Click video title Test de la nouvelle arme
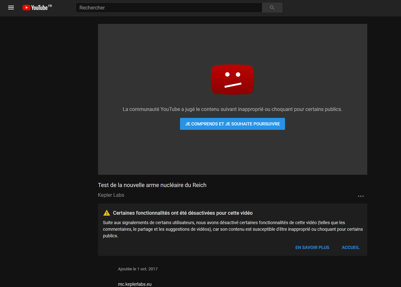Image resolution: width=401 pixels, height=287 pixels. (152, 185)
